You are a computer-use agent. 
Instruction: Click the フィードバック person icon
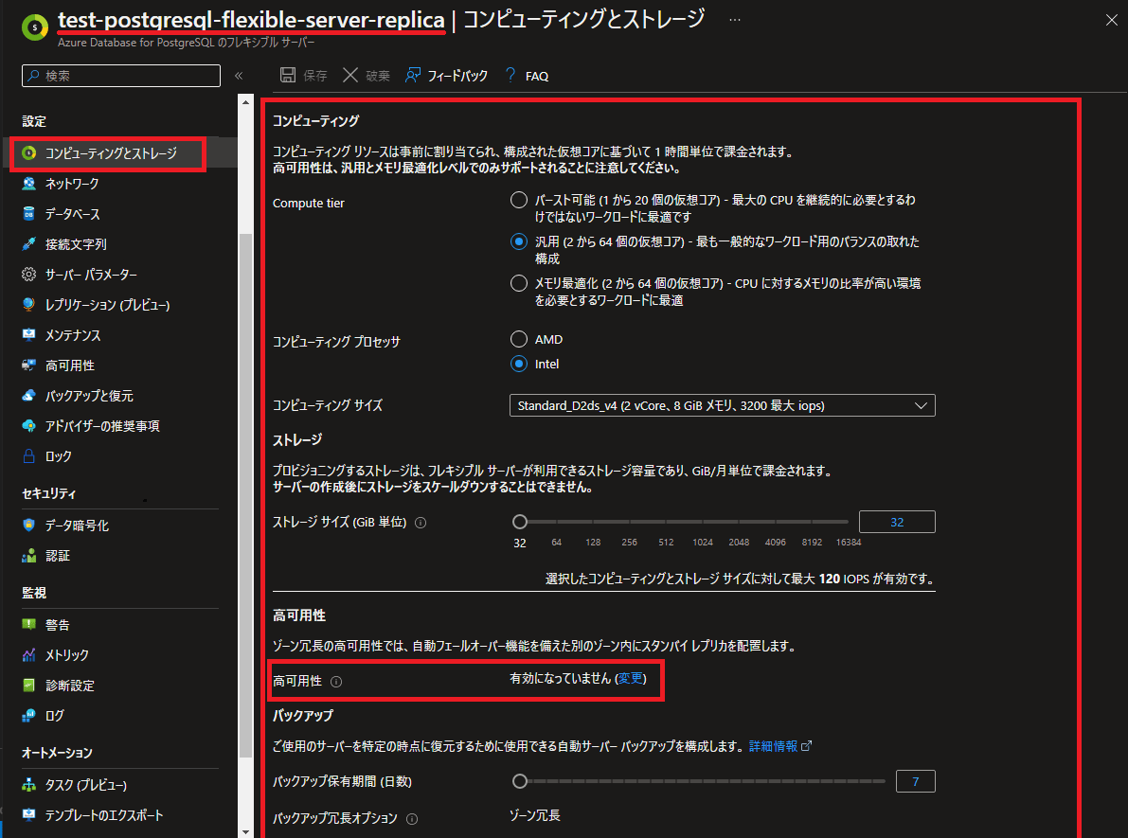pos(412,75)
